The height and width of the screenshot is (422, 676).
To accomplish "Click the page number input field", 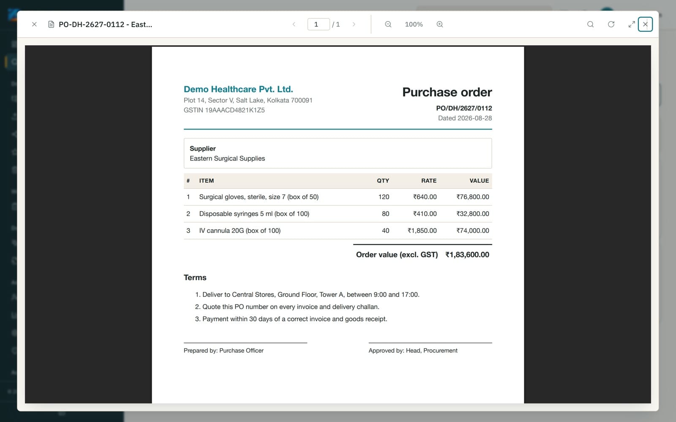I will 319,24.
